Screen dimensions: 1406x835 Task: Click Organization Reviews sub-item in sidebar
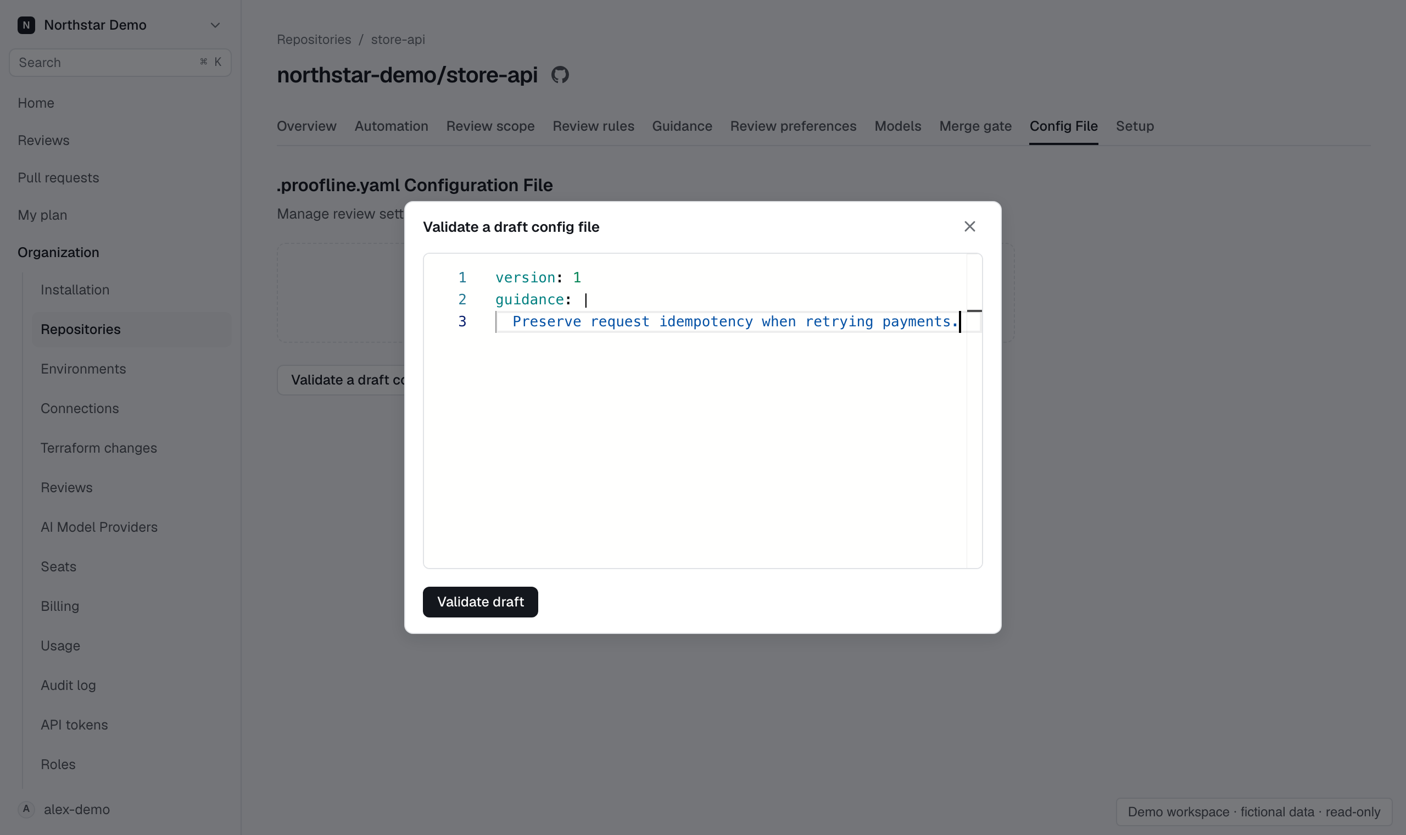coord(66,487)
